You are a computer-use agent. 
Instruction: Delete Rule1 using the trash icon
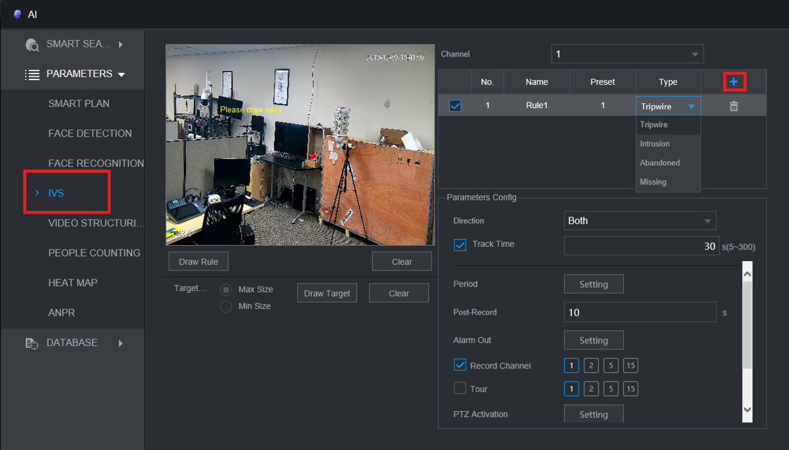pos(734,106)
